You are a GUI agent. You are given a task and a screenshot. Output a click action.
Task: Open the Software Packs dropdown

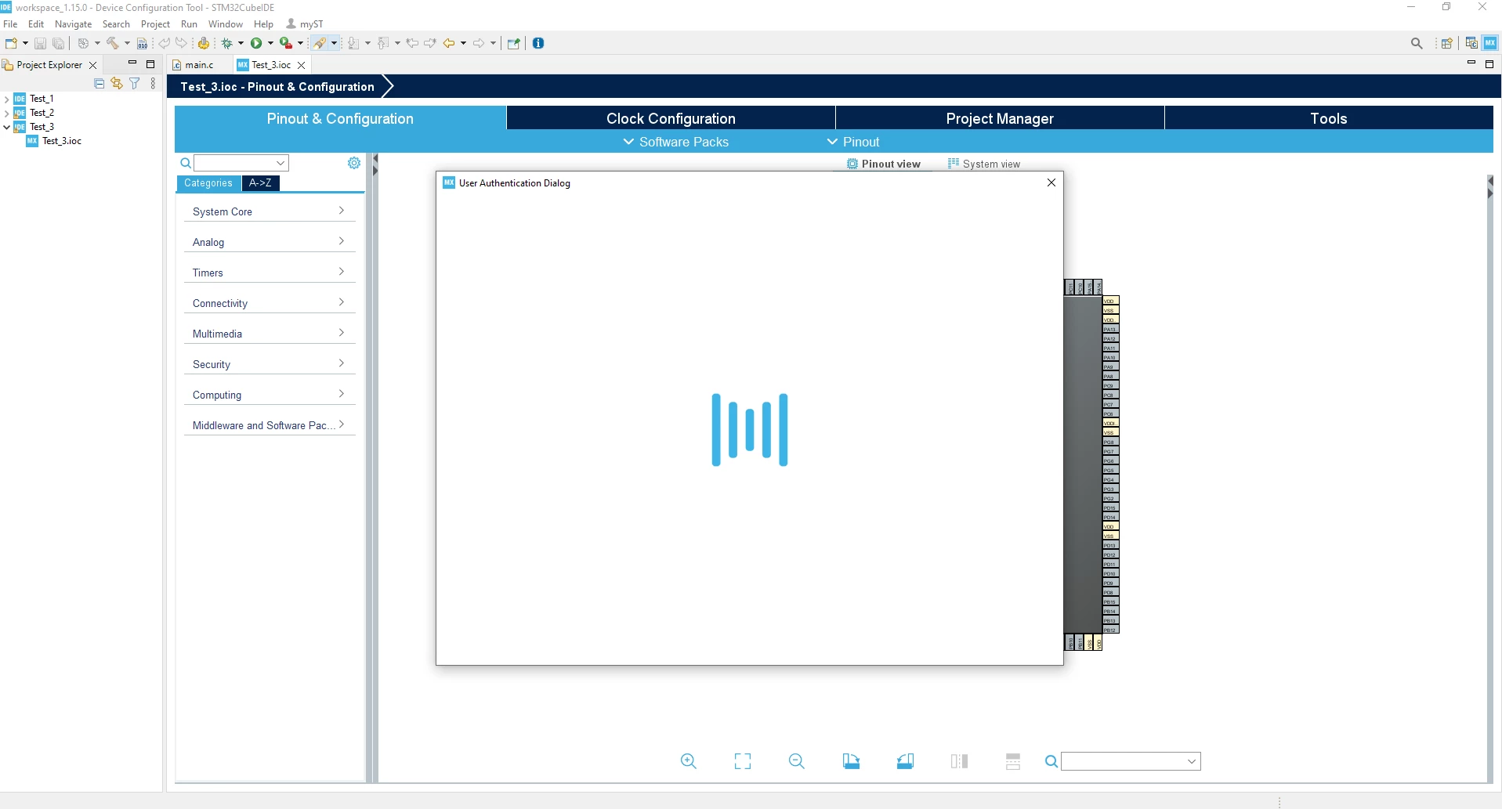coord(675,142)
